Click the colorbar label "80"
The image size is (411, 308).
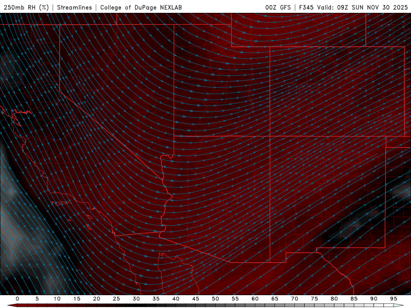(x=334, y=299)
